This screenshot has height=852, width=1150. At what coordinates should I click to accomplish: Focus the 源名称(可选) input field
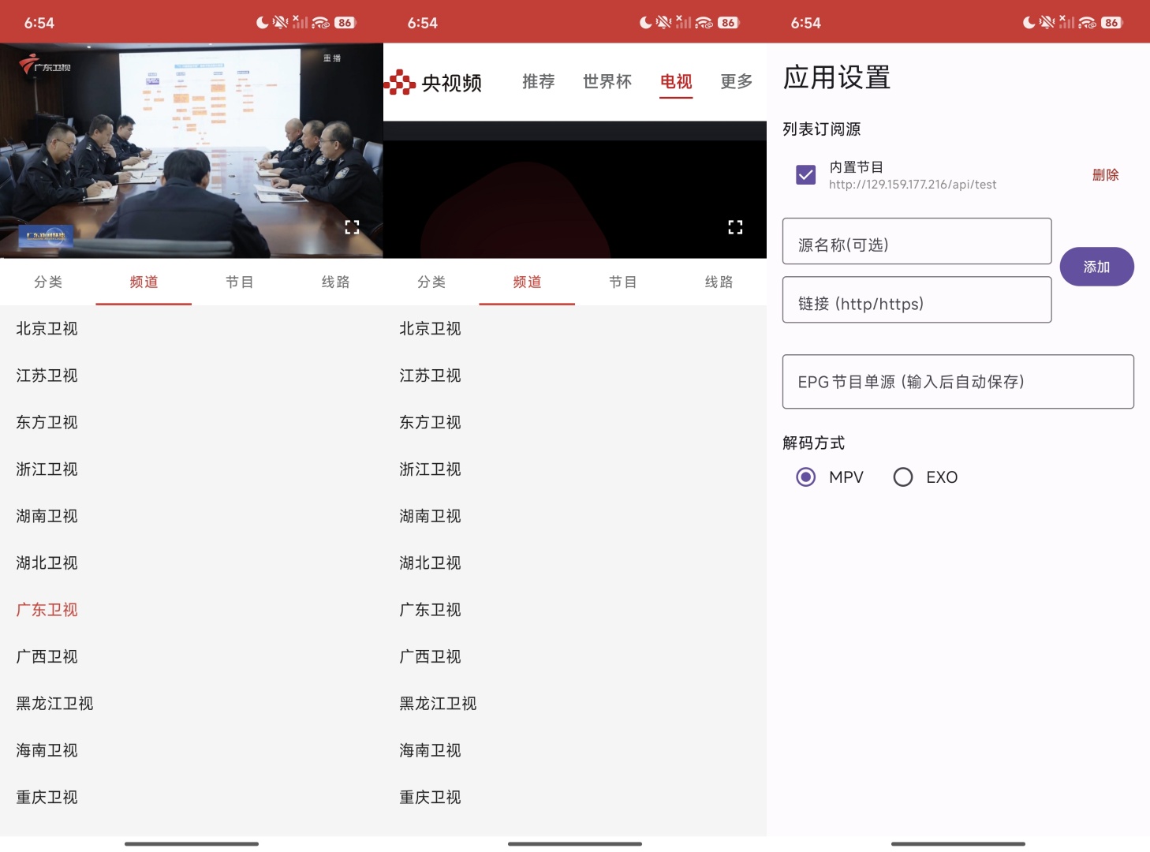click(x=917, y=241)
